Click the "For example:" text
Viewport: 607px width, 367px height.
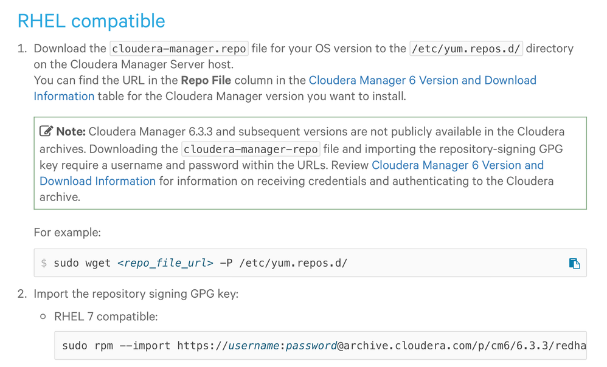pyautogui.click(x=67, y=233)
